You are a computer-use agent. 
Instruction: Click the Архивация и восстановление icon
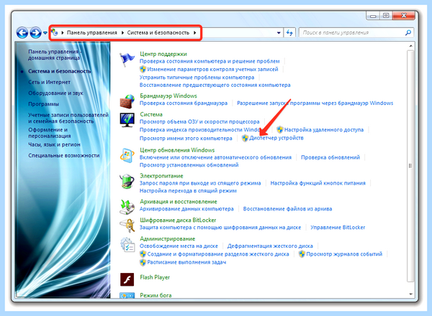coord(127,207)
